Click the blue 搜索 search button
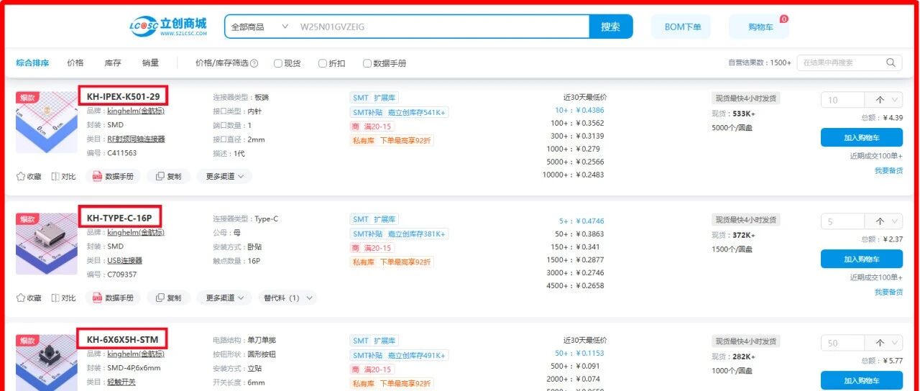Screen dimensions: 920x391 611,27
